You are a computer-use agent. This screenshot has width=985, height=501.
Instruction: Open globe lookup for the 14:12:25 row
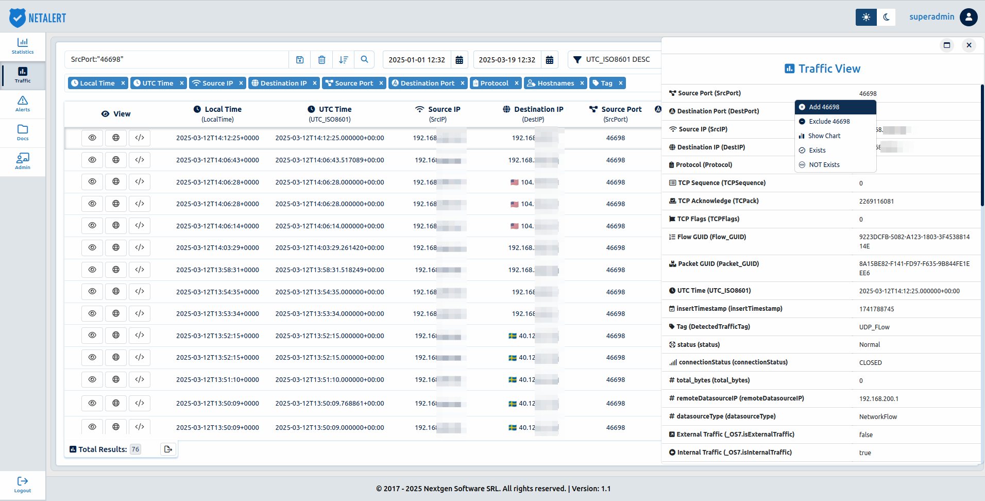[116, 138]
